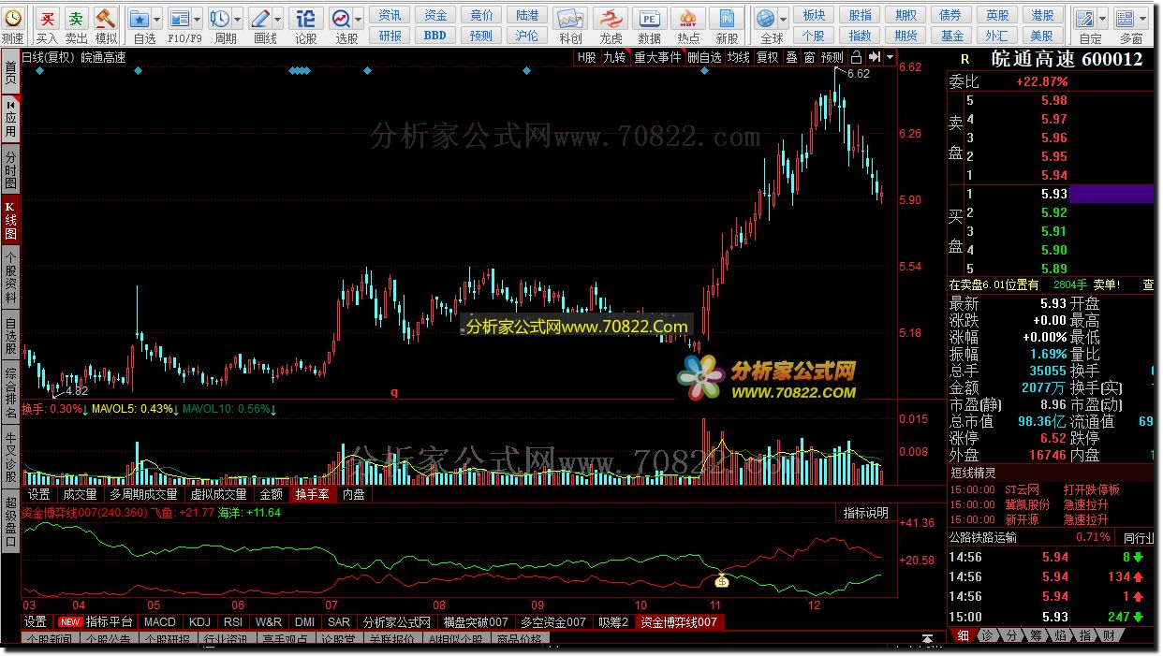Select the MACD indicator tab
1163x656 pixels.
click(160, 621)
